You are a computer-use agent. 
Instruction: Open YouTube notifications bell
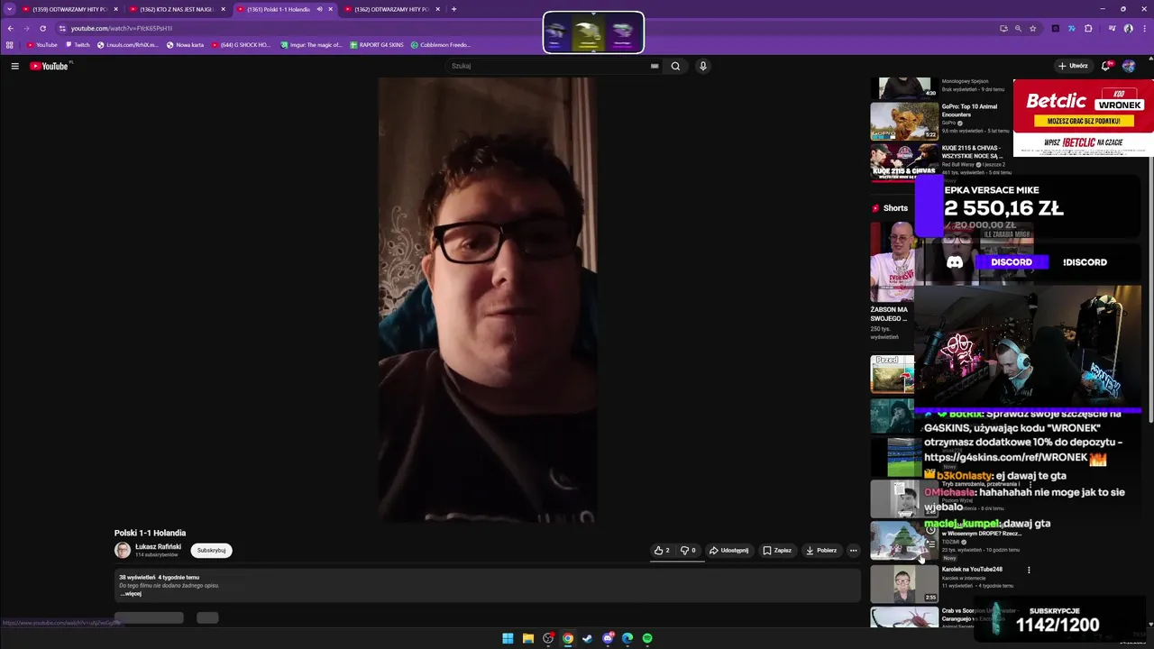pos(1106,66)
